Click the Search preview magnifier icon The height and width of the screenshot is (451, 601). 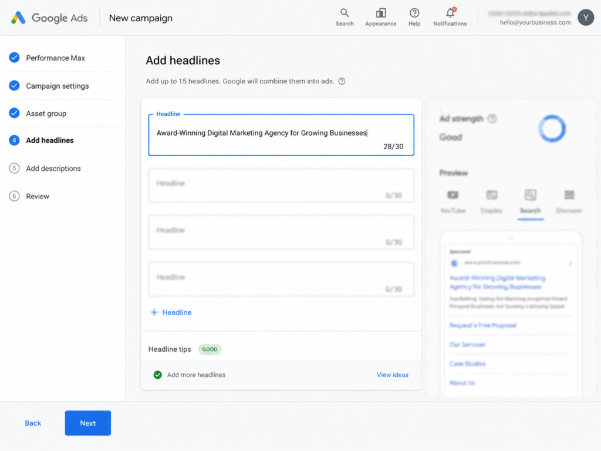pyautogui.click(x=531, y=195)
